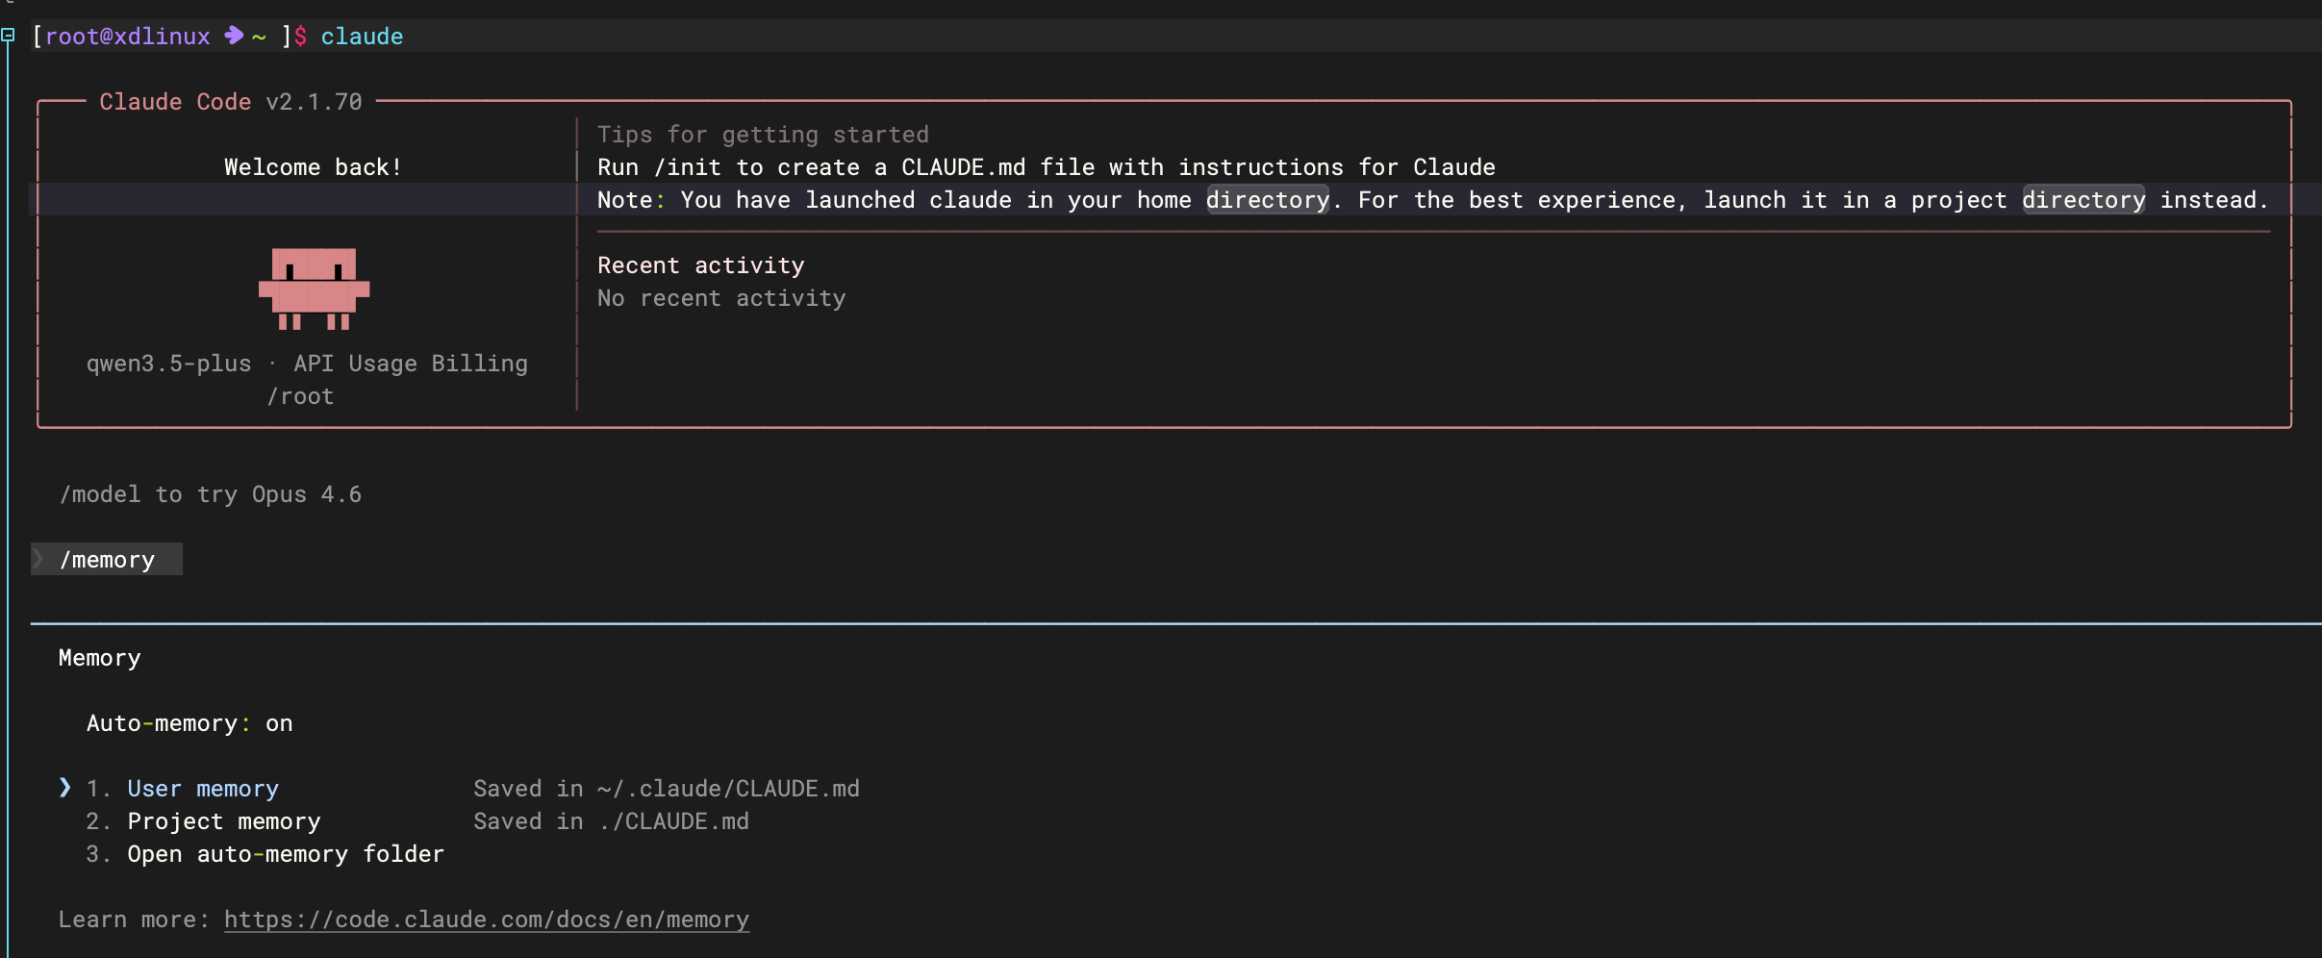Click the Recent activity heading
The height and width of the screenshot is (958, 2322).
pyautogui.click(x=700, y=265)
